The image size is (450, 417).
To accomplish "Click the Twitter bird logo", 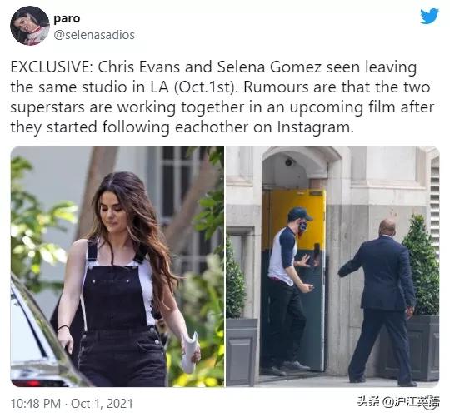I will (x=430, y=17).
